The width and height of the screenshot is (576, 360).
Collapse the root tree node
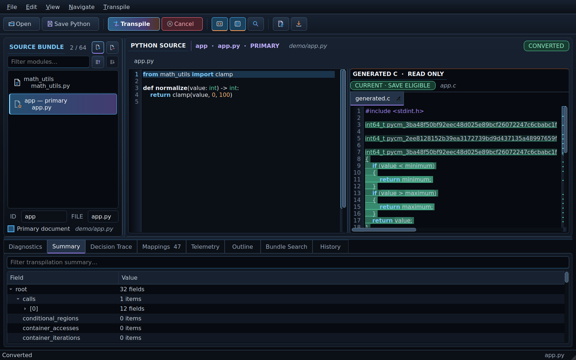point(11,289)
